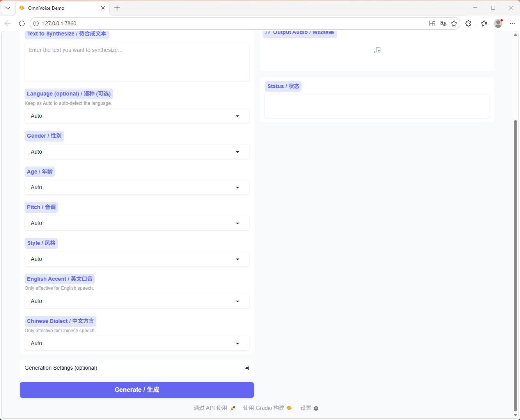Click the browser refresh icon

(x=22, y=23)
